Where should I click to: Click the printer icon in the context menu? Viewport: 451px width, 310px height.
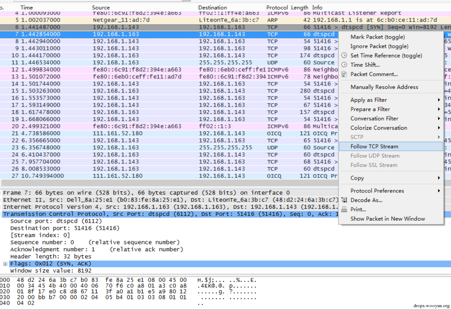point(344,209)
